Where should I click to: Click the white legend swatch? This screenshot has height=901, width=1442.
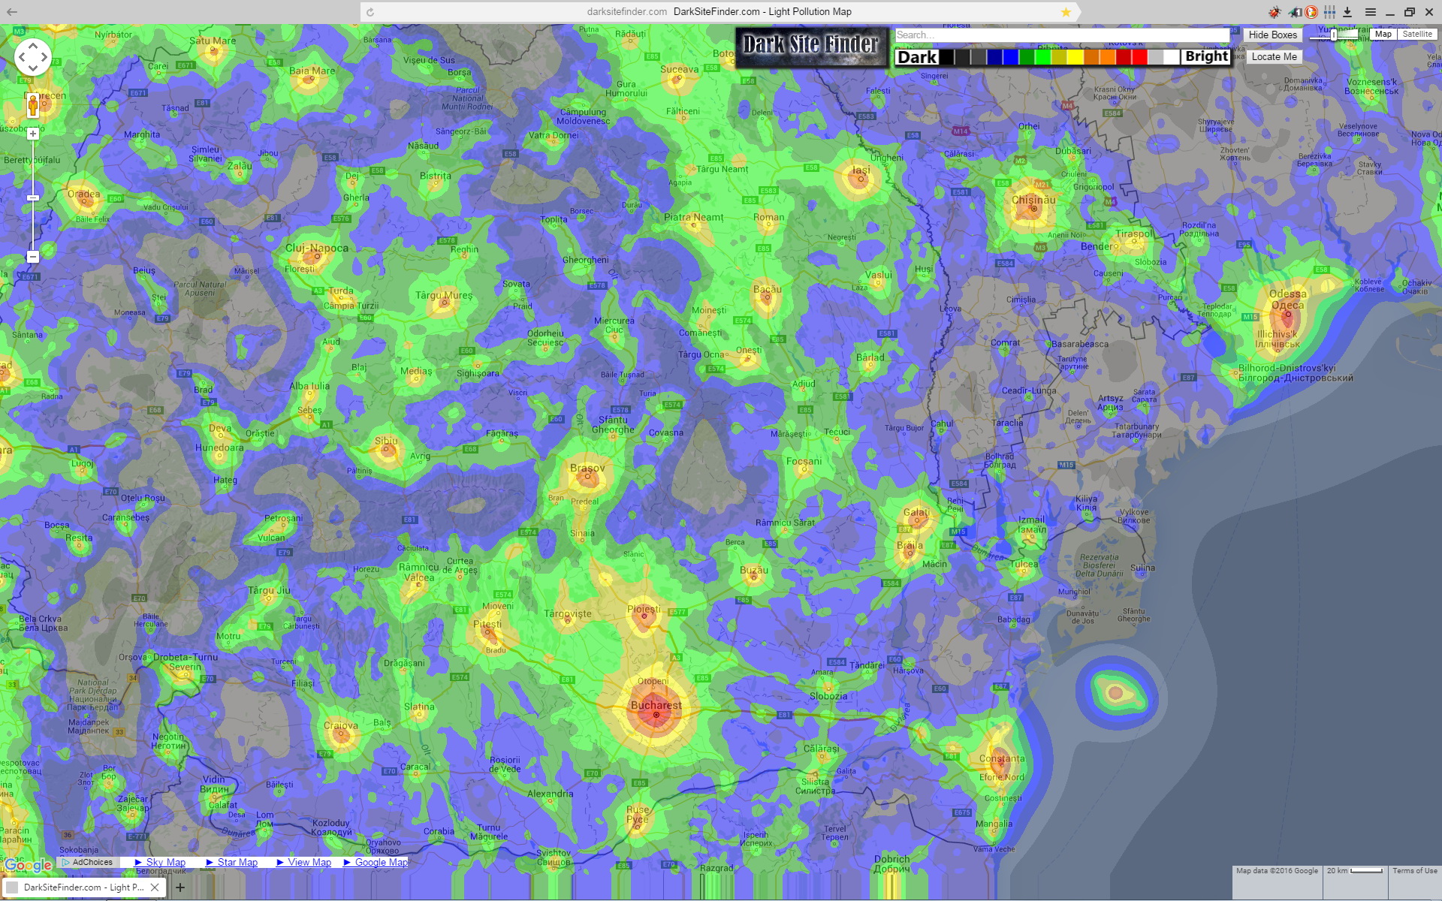1172,57
